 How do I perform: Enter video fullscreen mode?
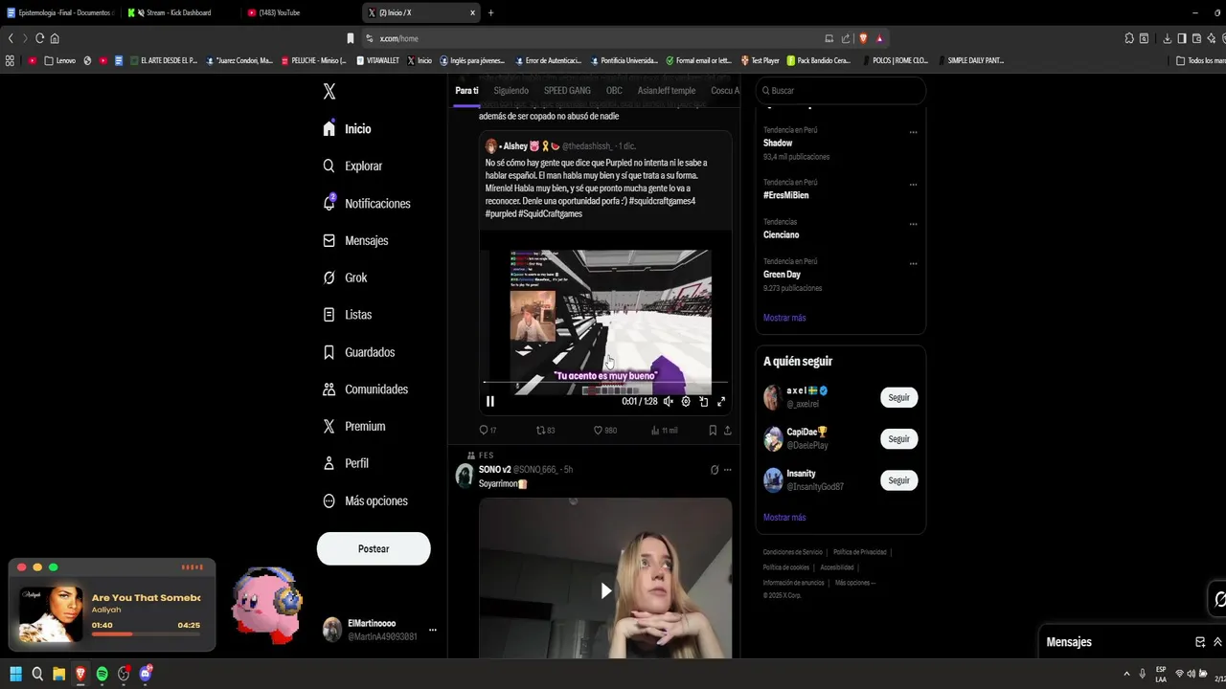click(721, 401)
